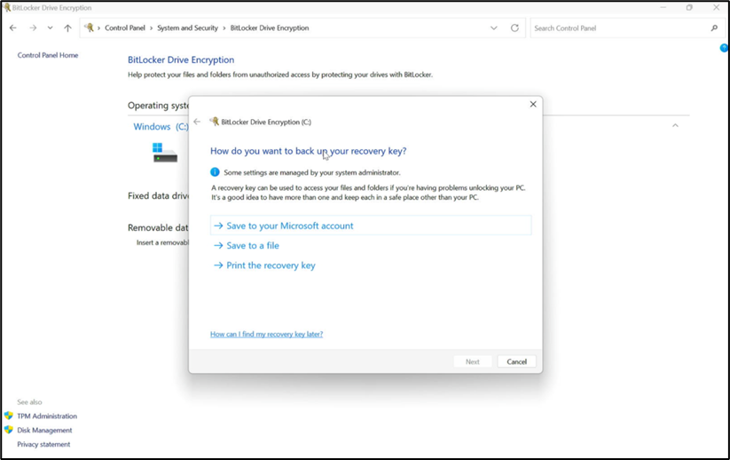
Task: Click the Forward navigation arrow
Action: tap(33, 28)
